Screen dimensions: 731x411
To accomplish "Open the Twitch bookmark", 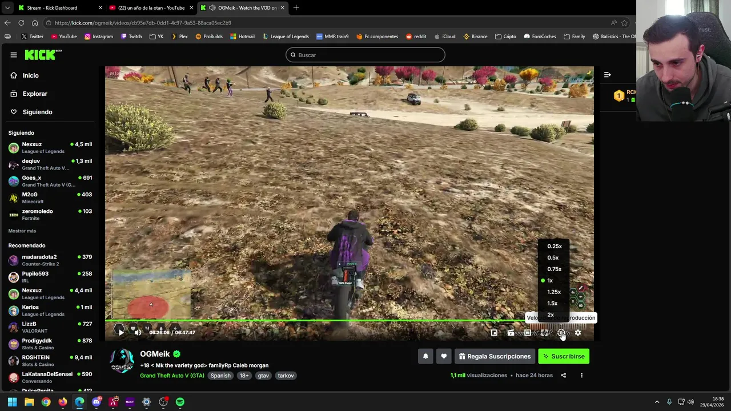I will coord(131,37).
